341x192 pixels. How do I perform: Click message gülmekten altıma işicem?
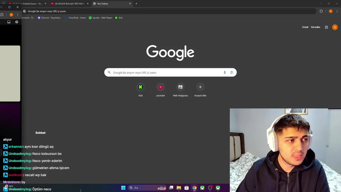51,168
